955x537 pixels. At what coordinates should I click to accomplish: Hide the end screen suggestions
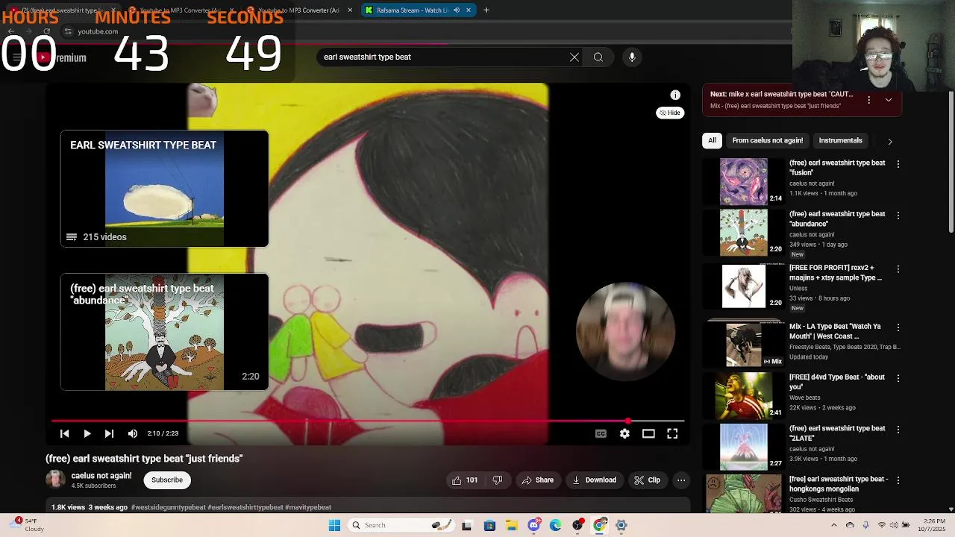click(670, 113)
